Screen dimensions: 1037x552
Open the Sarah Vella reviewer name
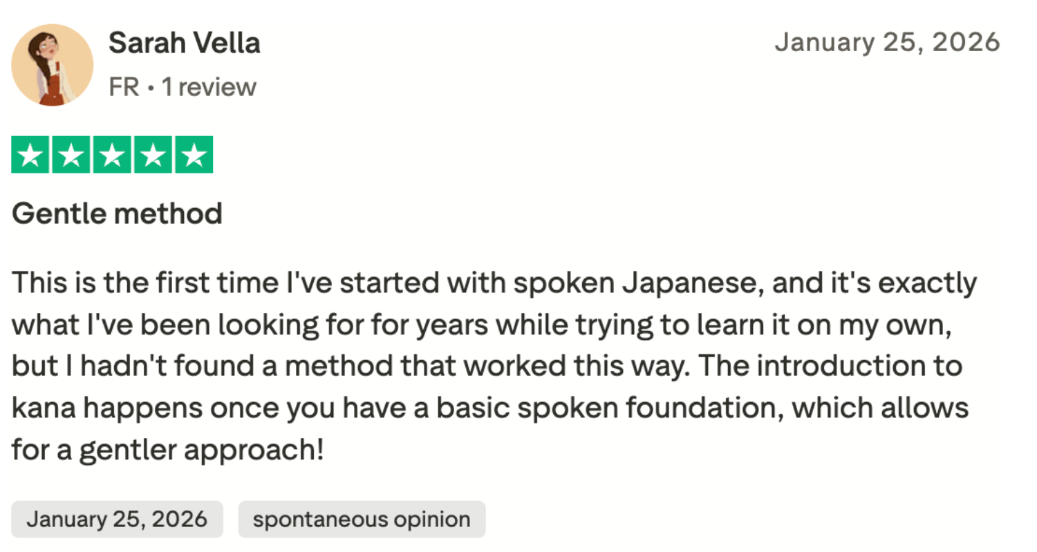(184, 44)
